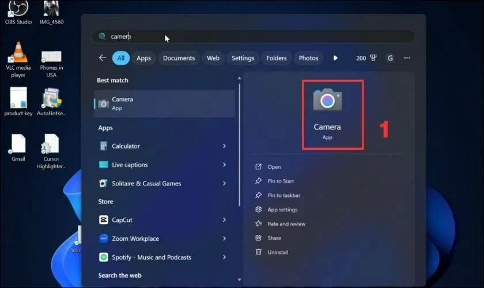Switch to the Apps filter tab
The height and width of the screenshot is (288, 484).
tap(143, 58)
